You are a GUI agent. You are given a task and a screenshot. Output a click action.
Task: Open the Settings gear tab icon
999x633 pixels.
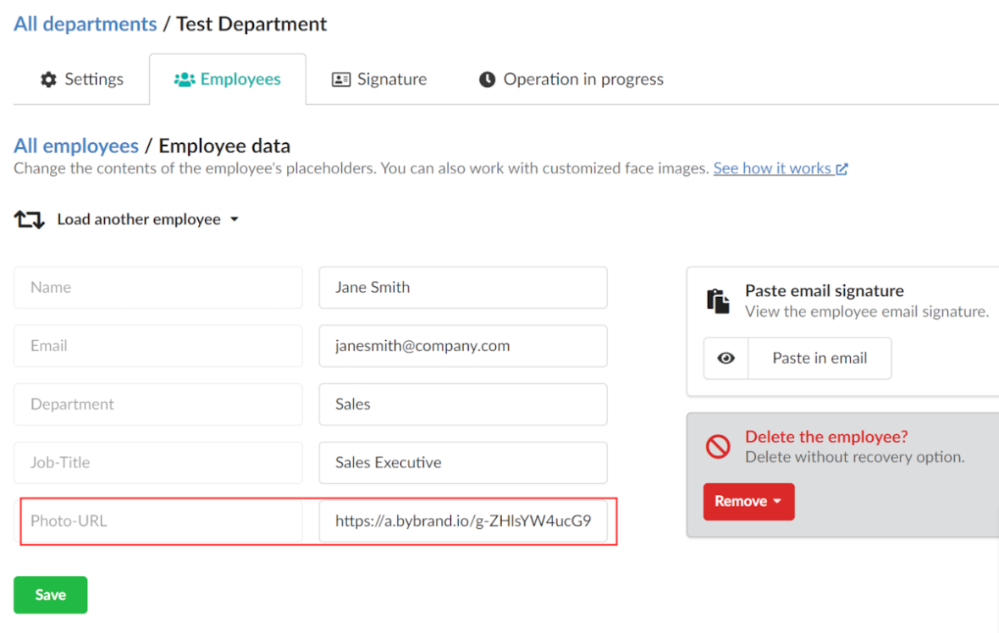(48, 79)
